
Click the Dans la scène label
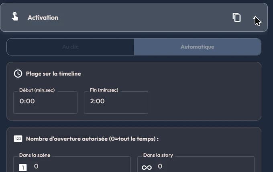[35, 155]
